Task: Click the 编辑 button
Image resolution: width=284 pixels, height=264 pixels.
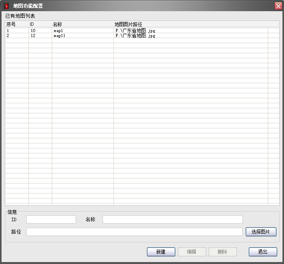Action: [192, 252]
